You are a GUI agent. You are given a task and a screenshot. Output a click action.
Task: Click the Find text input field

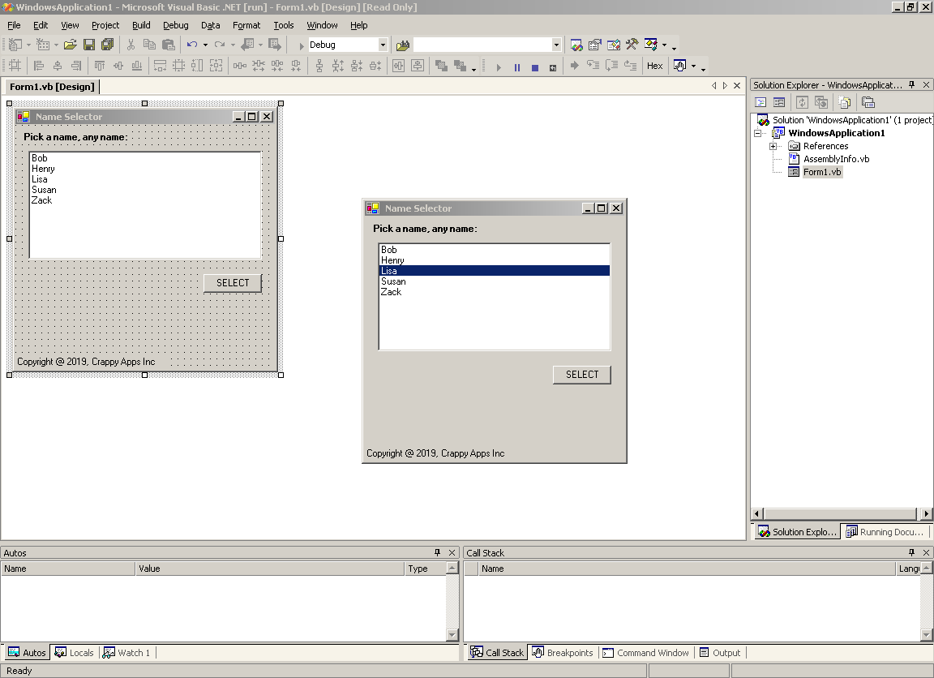[x=482, y=45]
